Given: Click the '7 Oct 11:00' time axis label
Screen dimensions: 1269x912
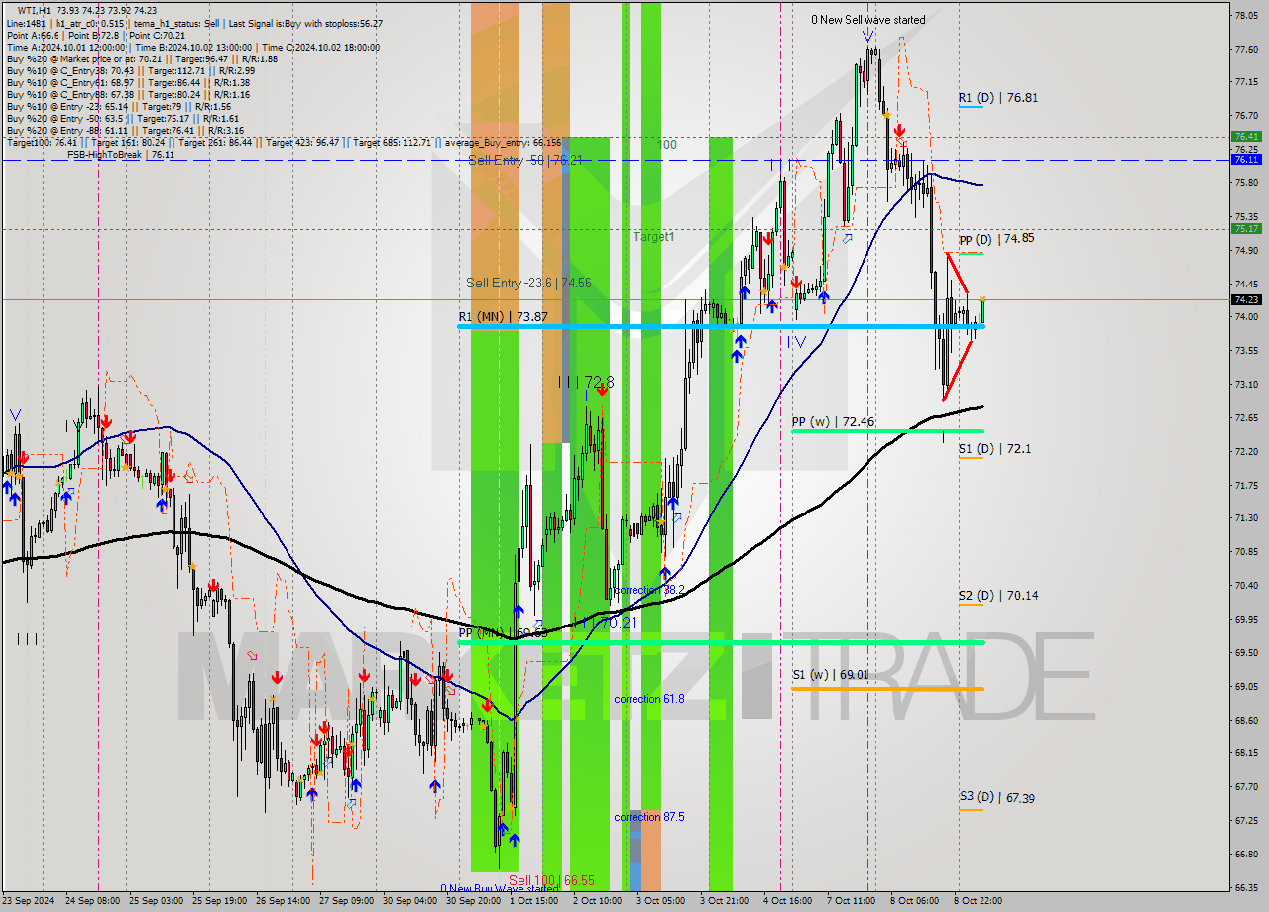Looking at the screenshot, I should (851, 901).
